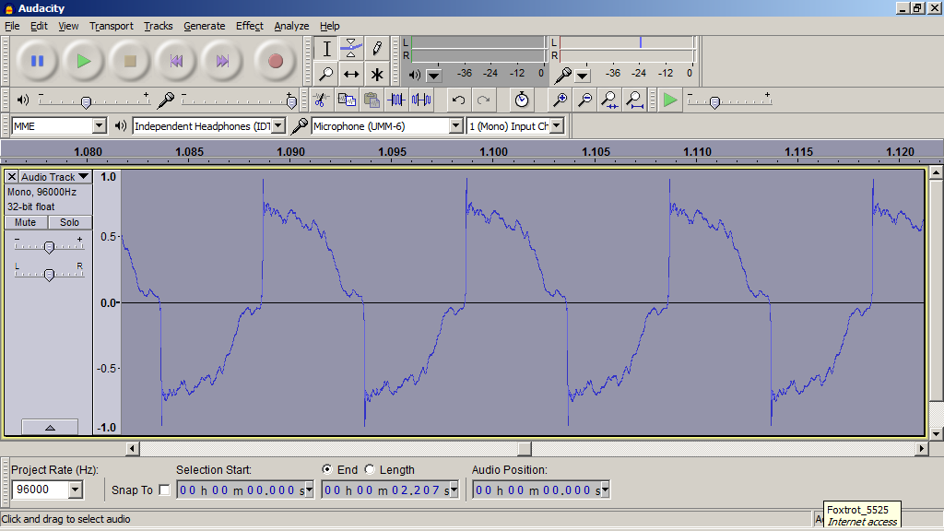Select the Zoom magnifier tool
Viewport: 944px width, 531px height.
tap(326, 74)
